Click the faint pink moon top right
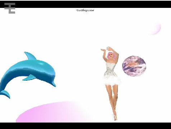Screen dimensions: 171x129 coord(155,29)
